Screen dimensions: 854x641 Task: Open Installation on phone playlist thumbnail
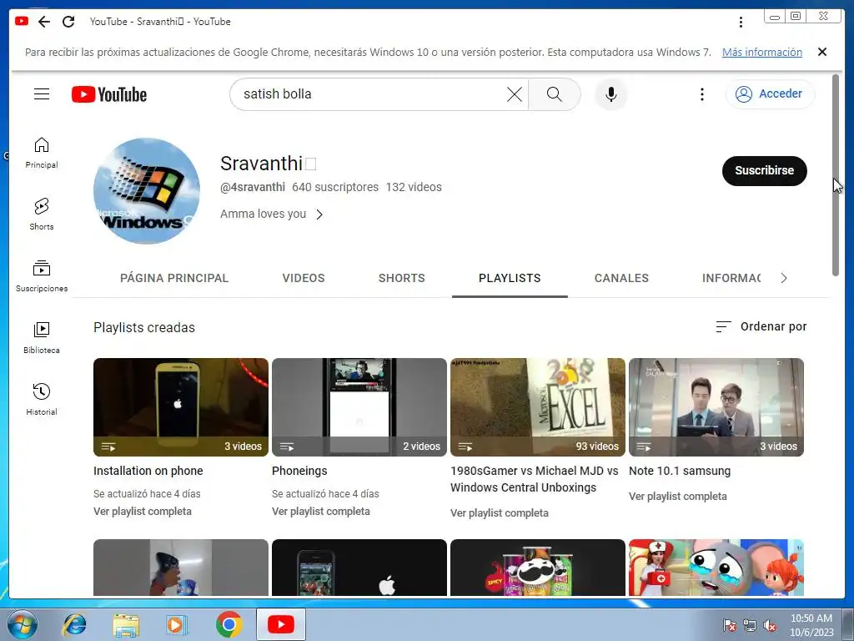[181, 407]
